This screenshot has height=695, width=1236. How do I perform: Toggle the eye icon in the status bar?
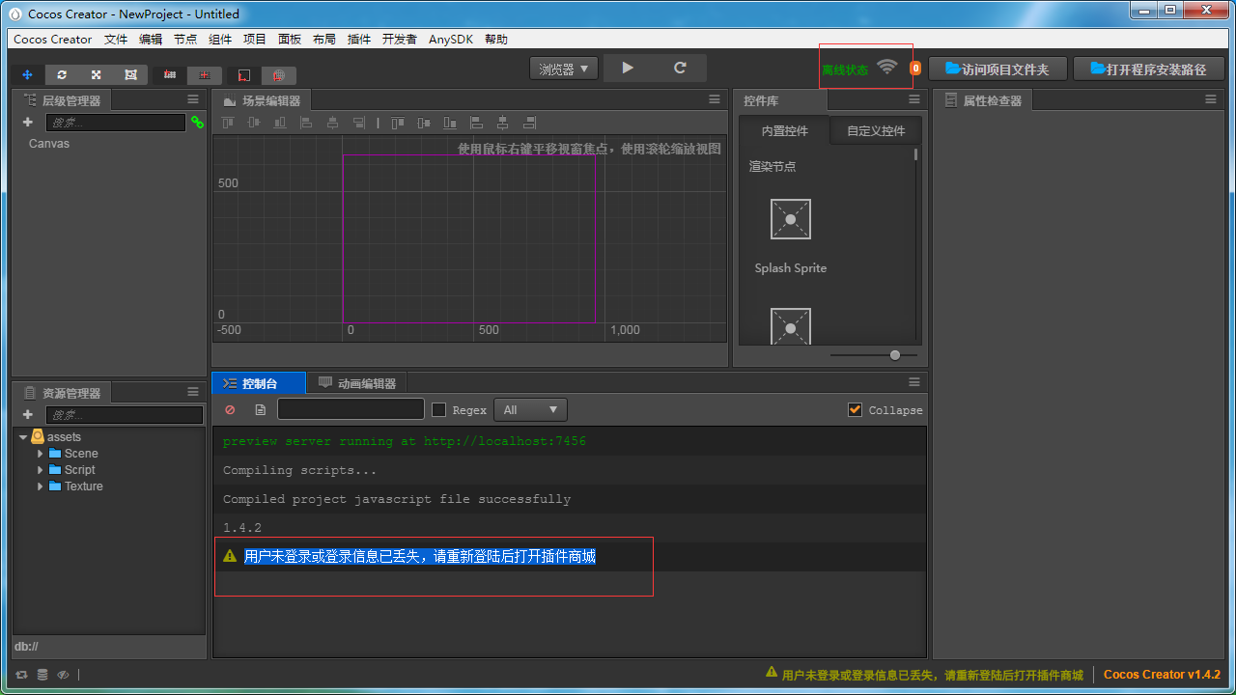point(63,675)
